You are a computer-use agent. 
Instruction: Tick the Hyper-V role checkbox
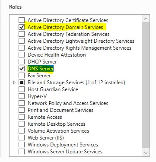[x=22, y=96]
